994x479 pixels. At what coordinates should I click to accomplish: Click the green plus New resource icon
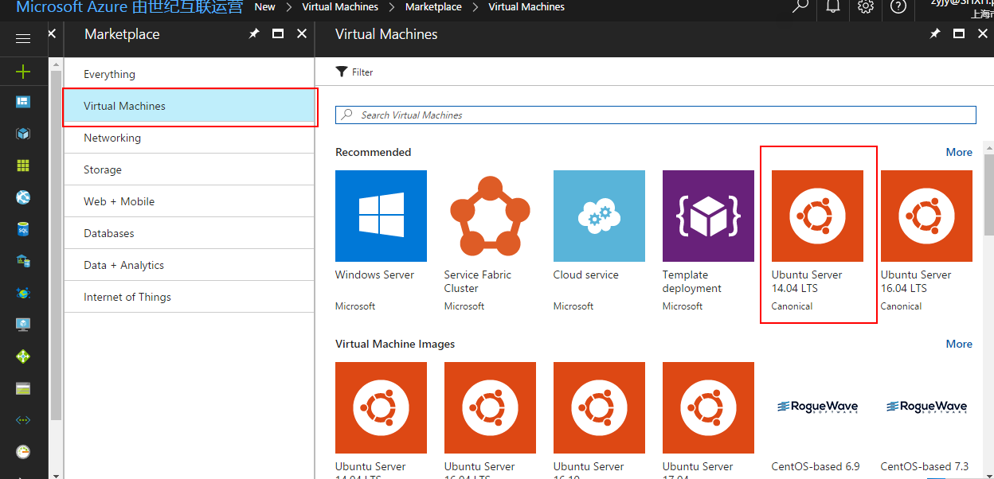click(x=23, y=72)
